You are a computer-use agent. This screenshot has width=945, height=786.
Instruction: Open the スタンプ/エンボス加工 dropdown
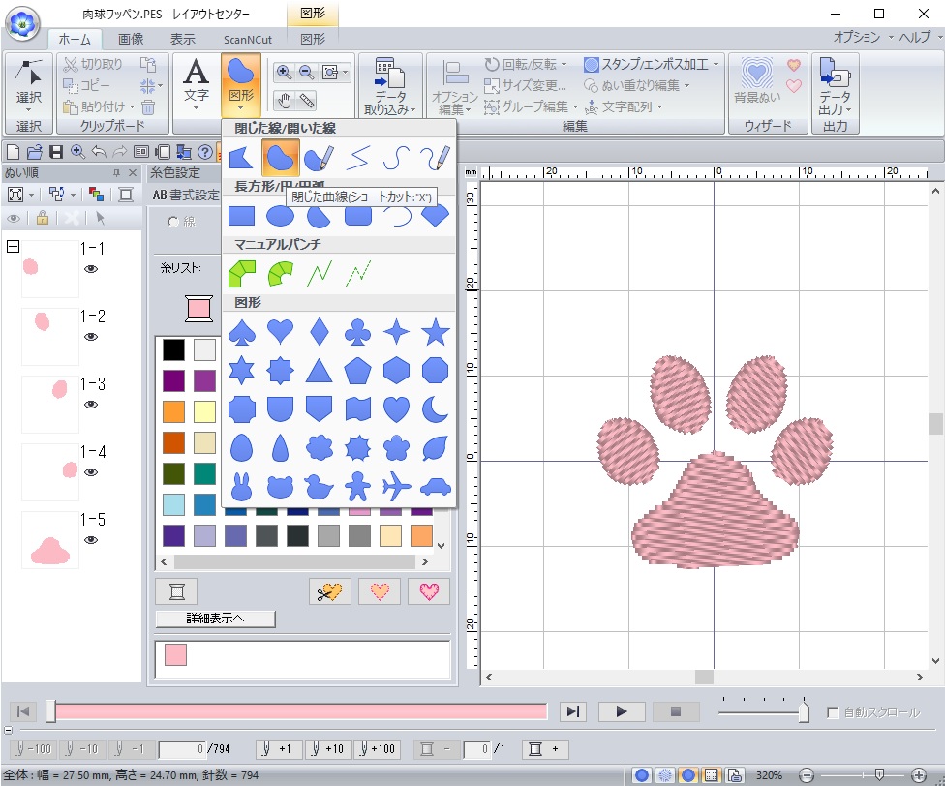716,65
